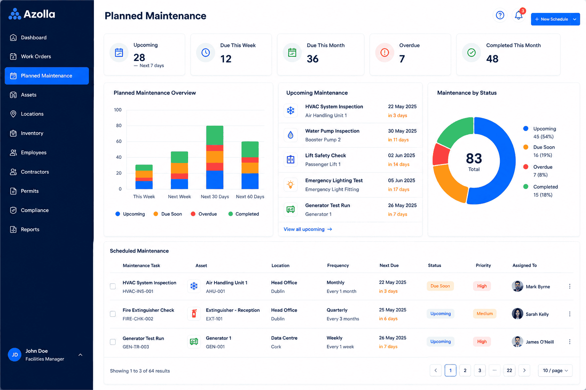The image size is (586, 390).
Task: Open the help question mark icon
Action: tap(500, 15)
